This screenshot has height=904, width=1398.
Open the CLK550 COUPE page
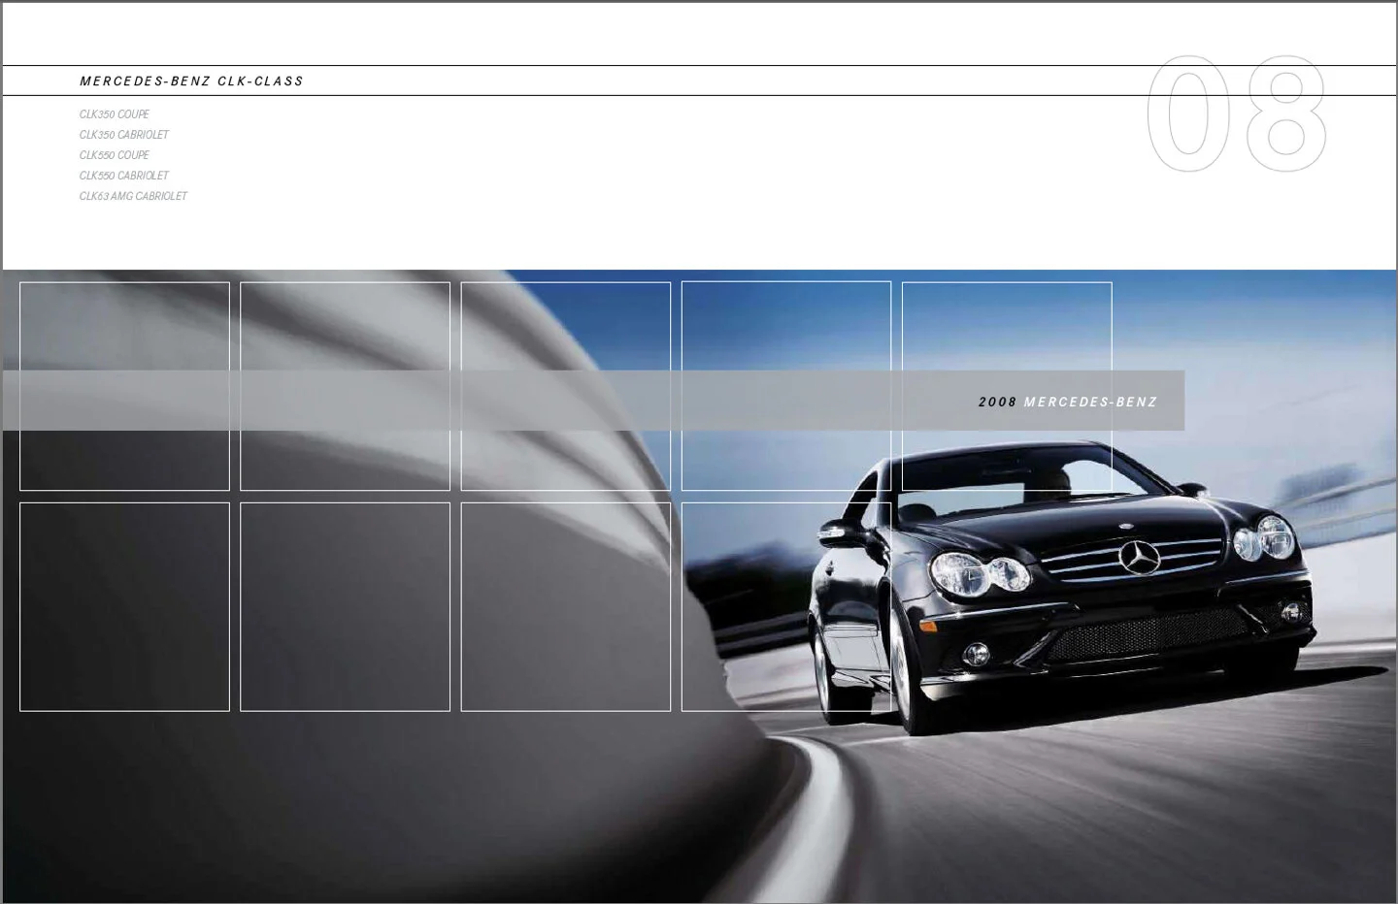[x=114, y=155]
